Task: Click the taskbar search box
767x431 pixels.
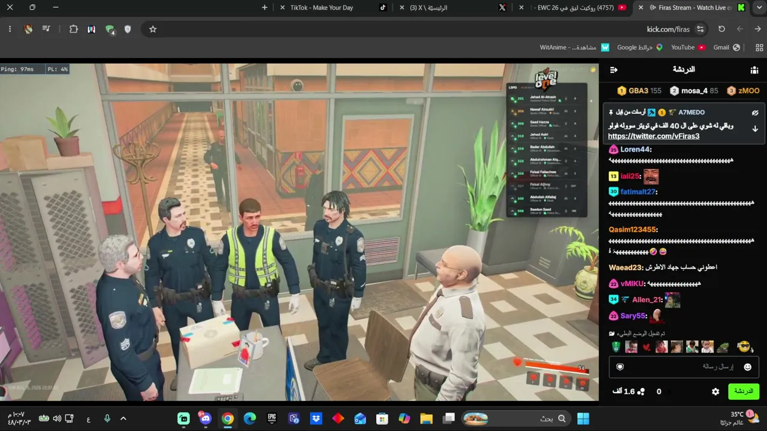Action: click(x=515, y=418)
